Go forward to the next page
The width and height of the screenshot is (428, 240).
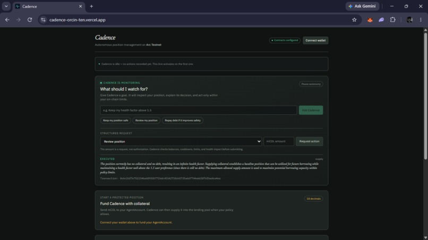coord(18,20)
